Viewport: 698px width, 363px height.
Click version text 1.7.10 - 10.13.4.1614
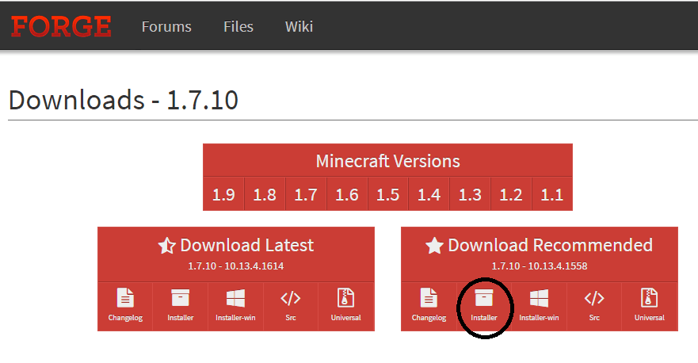pyautogui.click(x=236, y=266)
